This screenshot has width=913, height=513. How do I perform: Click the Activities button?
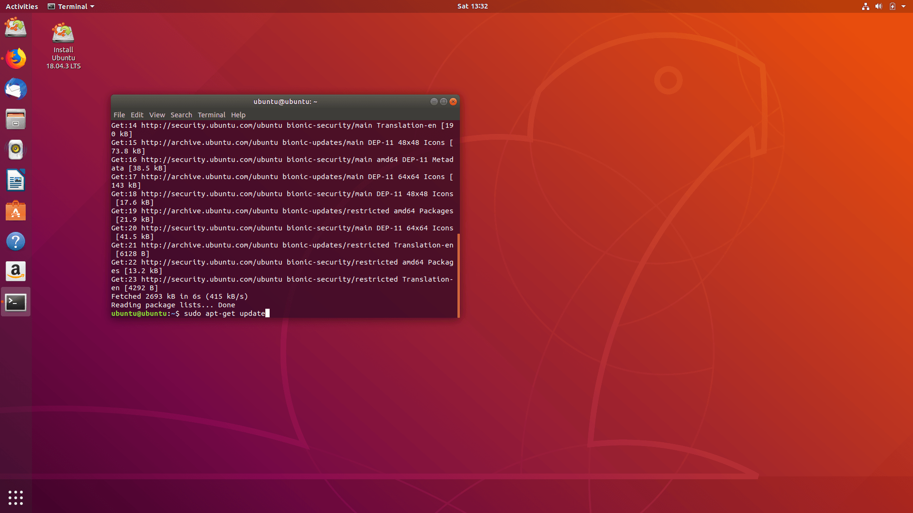click(x=22, y=7)
